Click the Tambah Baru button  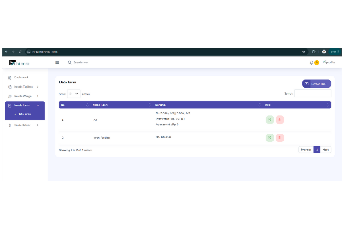(x=316, y=84)
